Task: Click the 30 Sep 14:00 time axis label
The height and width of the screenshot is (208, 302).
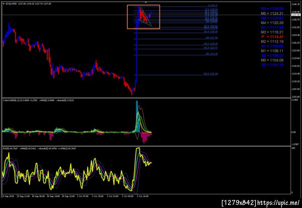Action: coord(53,196)
